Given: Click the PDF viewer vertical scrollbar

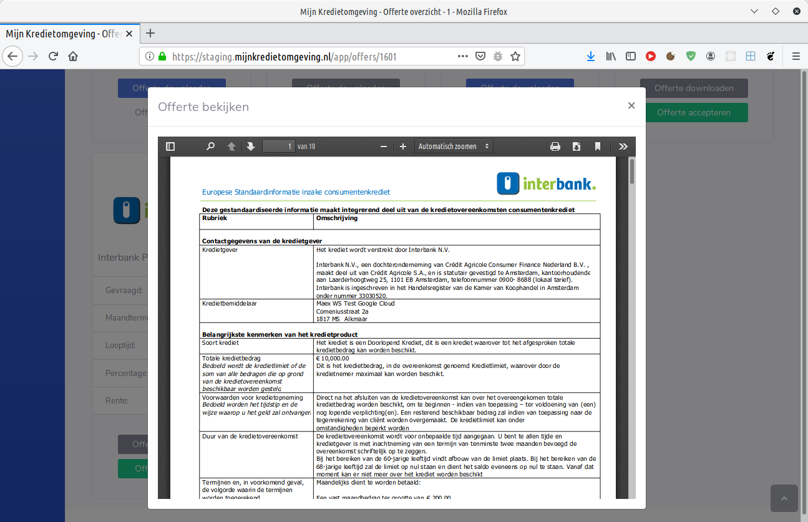Looking at the screenshot, I should point(631,172).
